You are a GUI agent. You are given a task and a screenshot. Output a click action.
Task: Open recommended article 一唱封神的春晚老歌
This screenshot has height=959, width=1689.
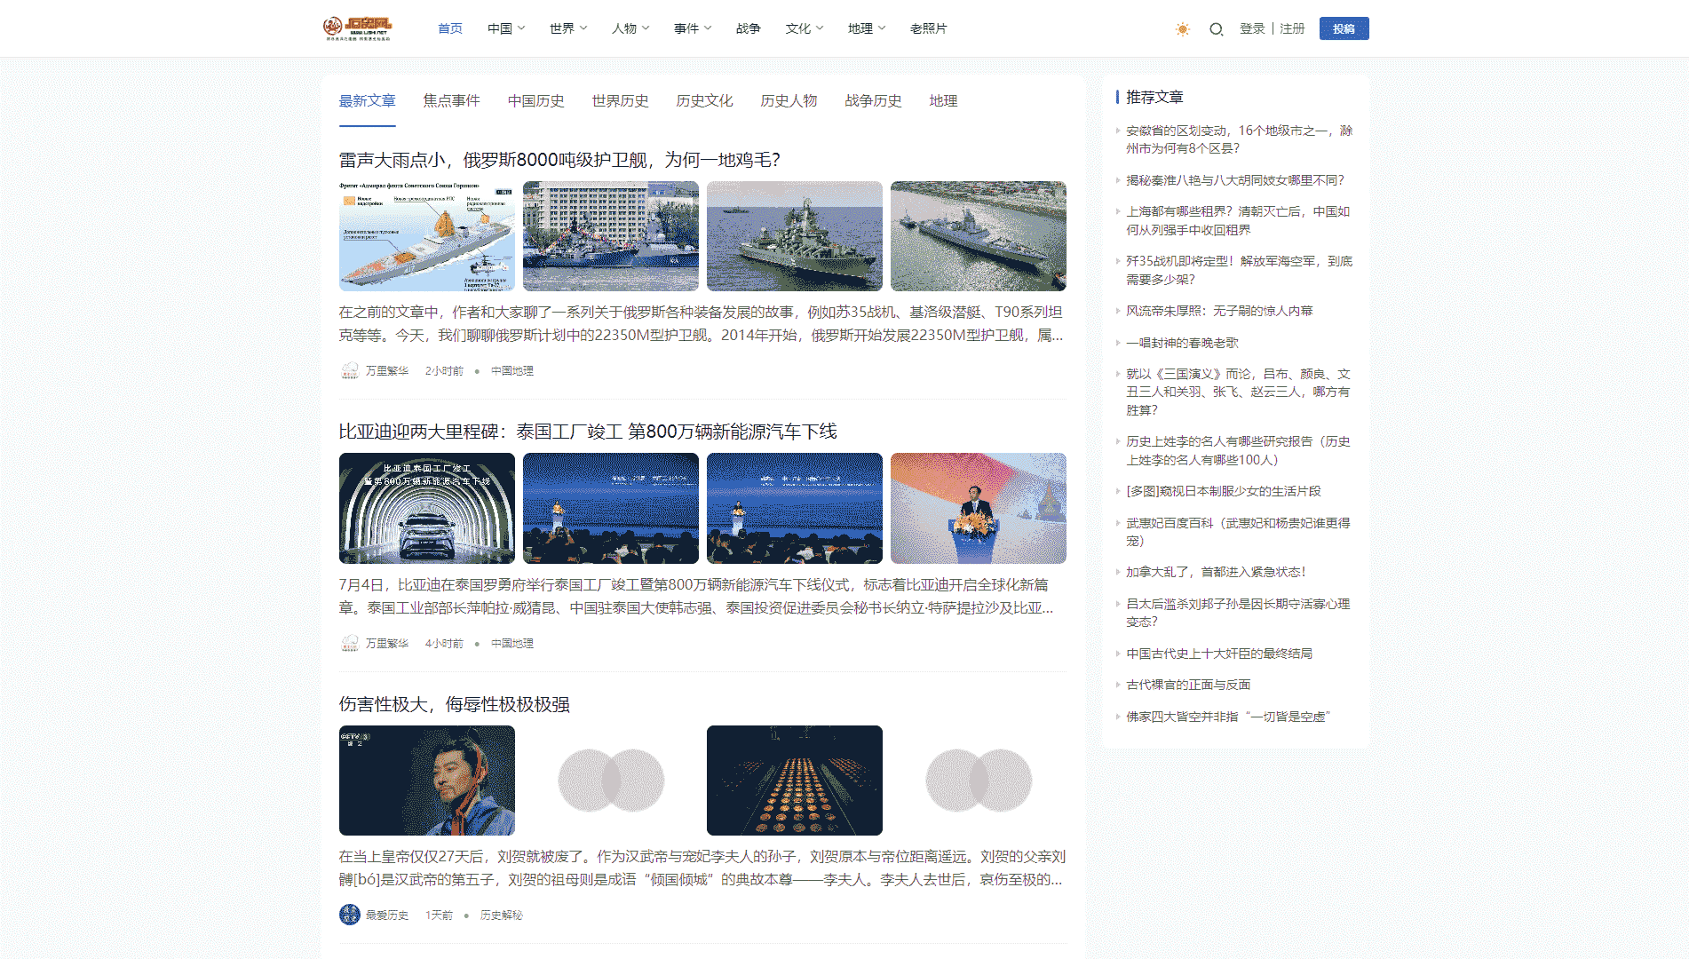pos(1182,343)
